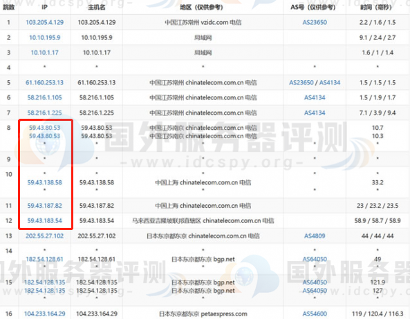Screen dimensions: 410x319
Task: Open the blue 59.43.183.54 IP link in hop 12
Action: click(45, 221)
